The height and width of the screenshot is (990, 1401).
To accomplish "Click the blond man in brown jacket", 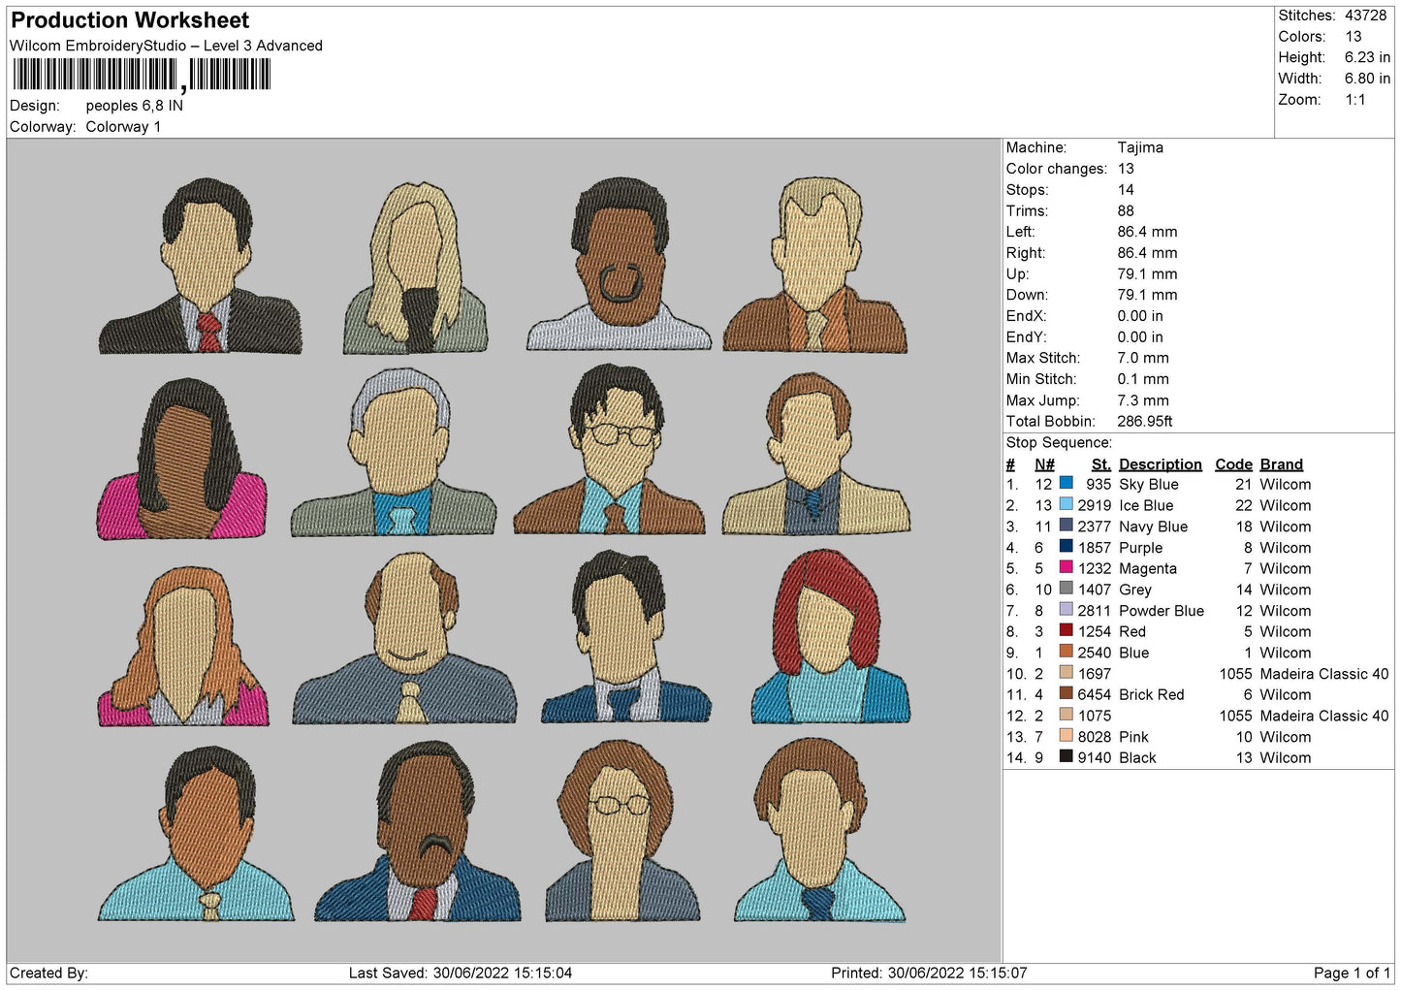I will click(815, 264).
